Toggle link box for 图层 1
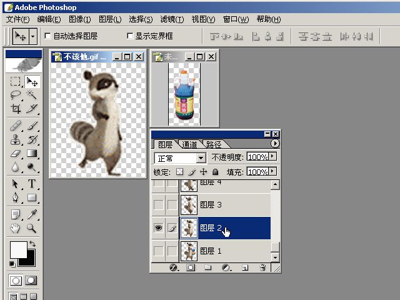400x300 pixels. [172, 251]
